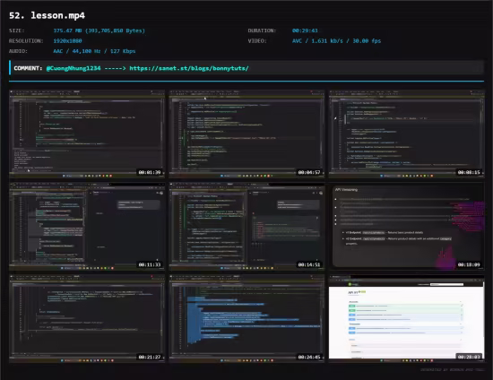493x380 pixels.
Task: Open the thumbnail stamped 00:24:45
Action: 246,319
